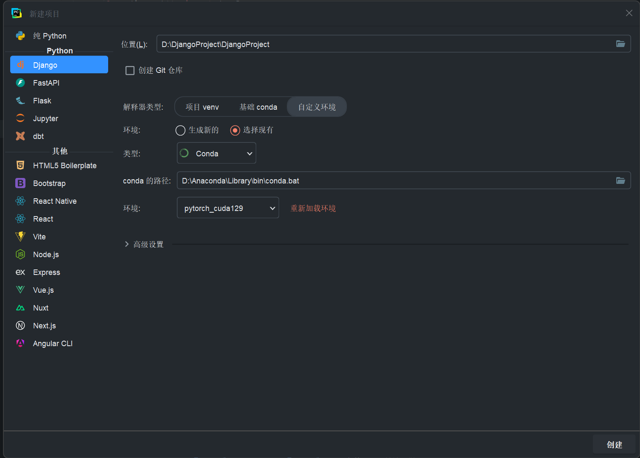The image size is (640, 458).
Task: Click the Django project icon
Action: (x=20, y=65)
